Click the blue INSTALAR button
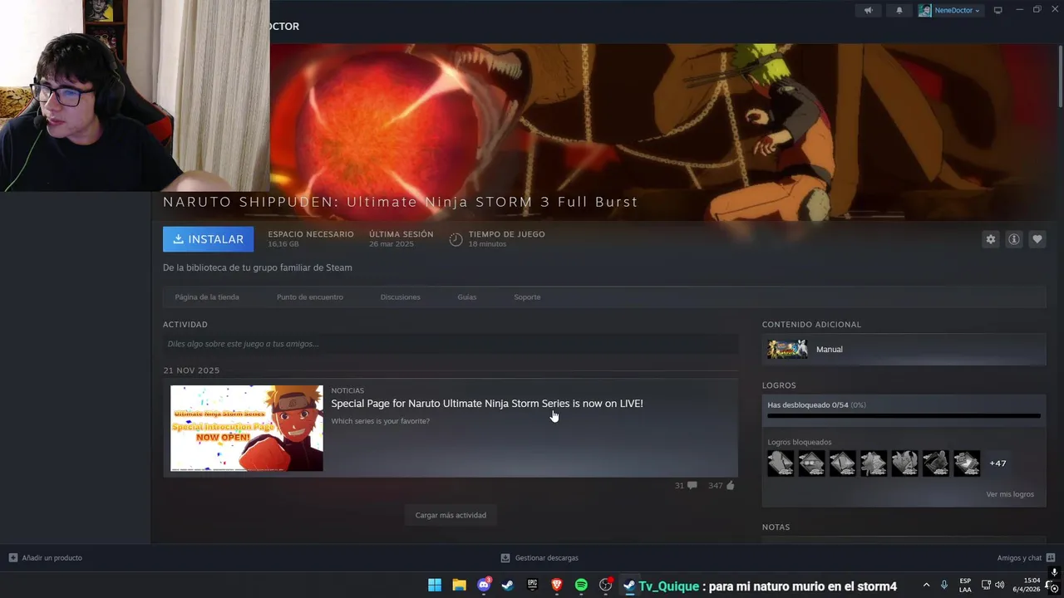This screenshot has height=598, width=1064. (209, 239)
